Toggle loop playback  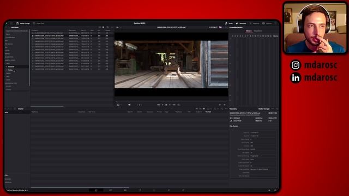(178, 105)
